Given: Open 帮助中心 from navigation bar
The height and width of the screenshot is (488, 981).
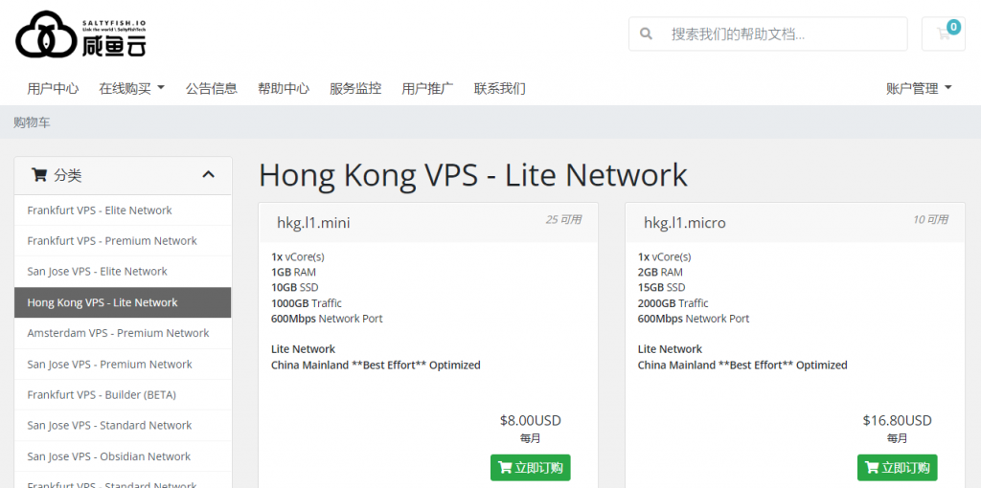Looking at the screenshot, I should click(x=283, y=88).
